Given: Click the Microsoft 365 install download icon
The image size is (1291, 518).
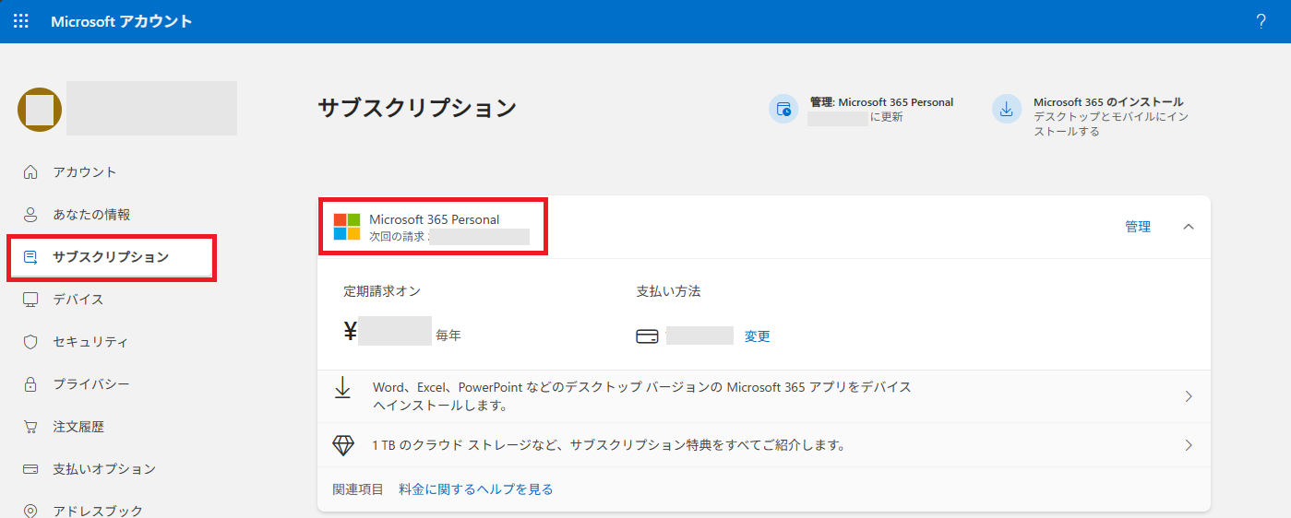Looking at the screenshot, I should [x=1007, y=109].
